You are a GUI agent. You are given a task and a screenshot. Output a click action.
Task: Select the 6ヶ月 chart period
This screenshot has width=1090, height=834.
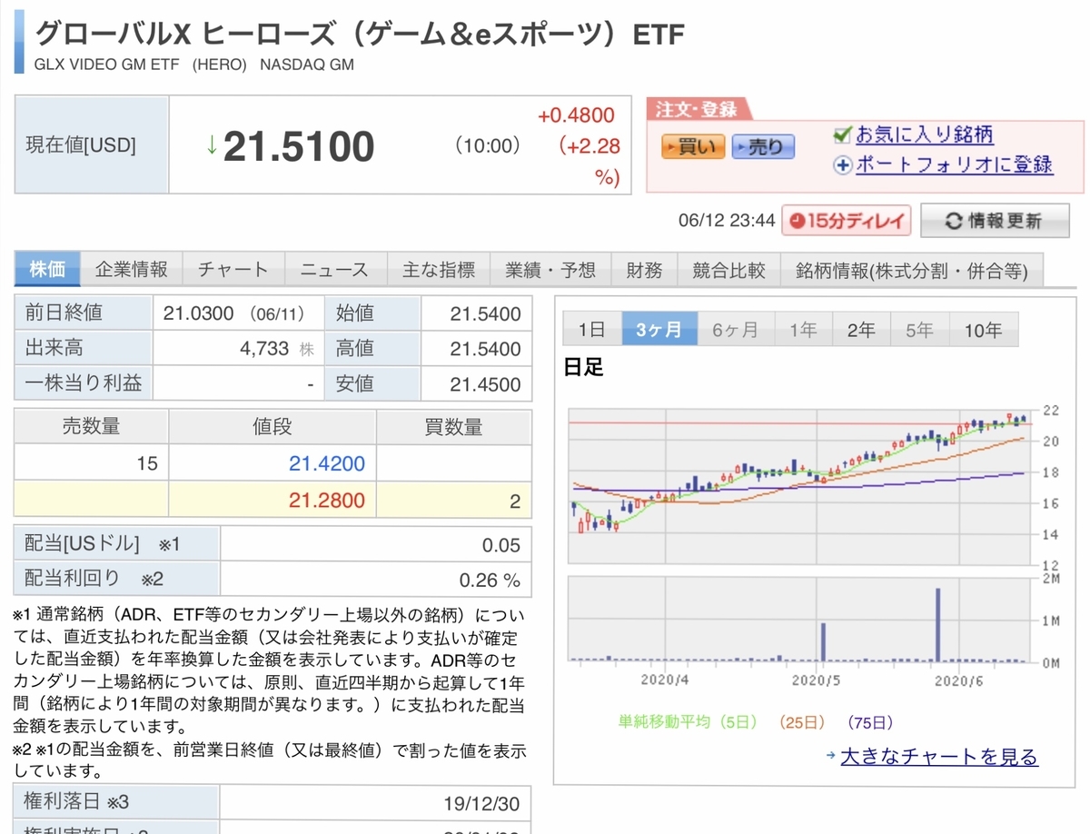735,330
